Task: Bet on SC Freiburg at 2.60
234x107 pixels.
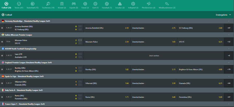Action: 201,28
